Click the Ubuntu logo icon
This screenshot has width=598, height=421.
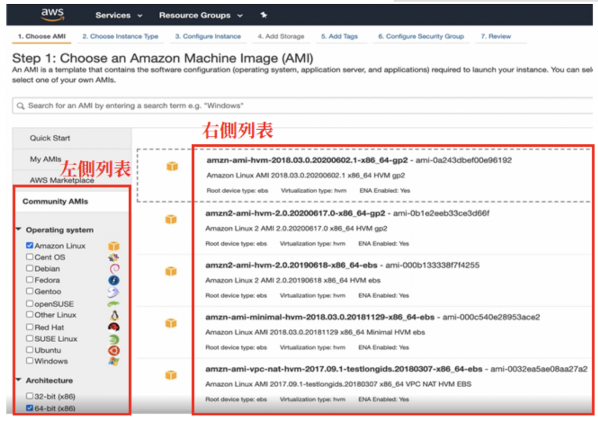pos(114,350)
